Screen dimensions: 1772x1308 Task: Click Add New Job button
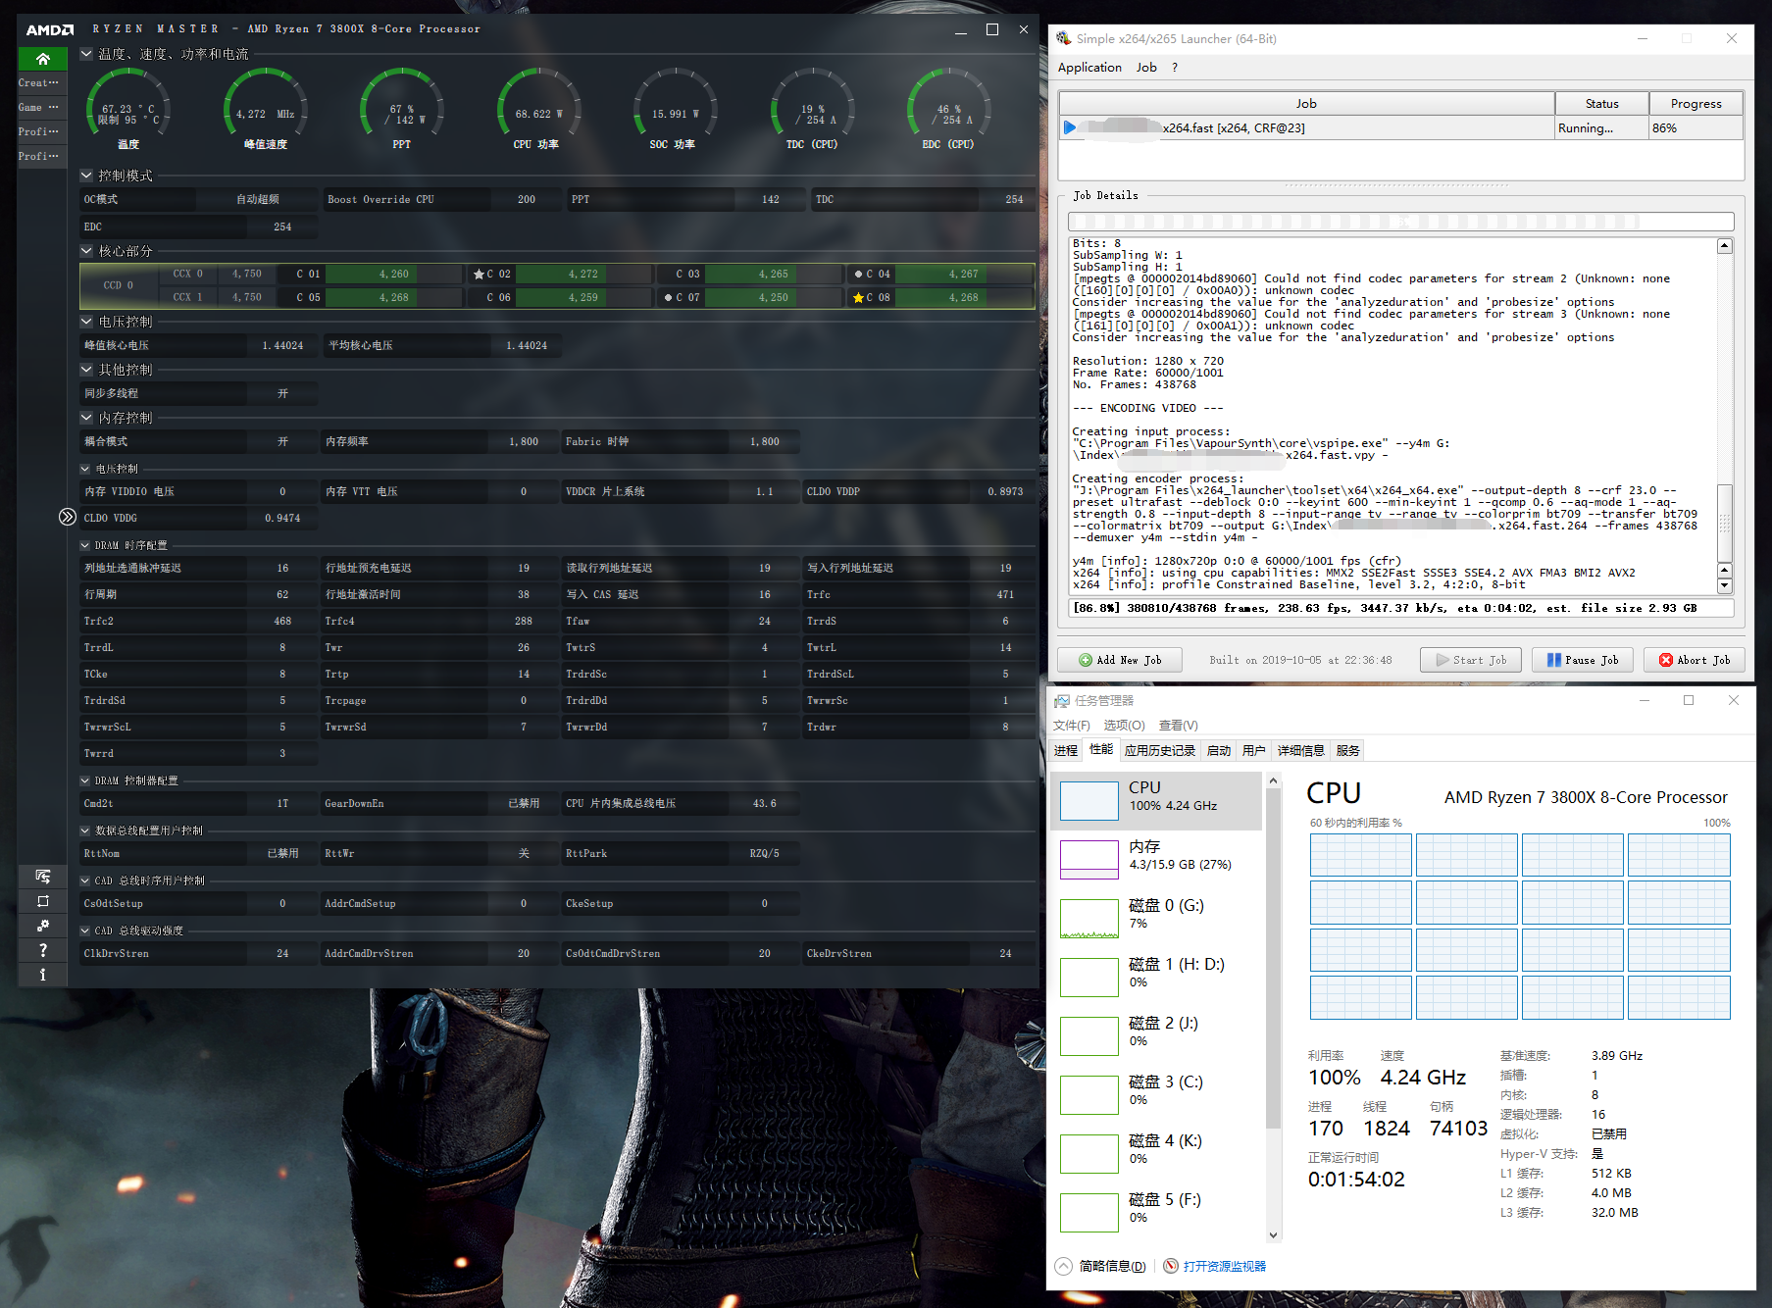coord(1120,660)
